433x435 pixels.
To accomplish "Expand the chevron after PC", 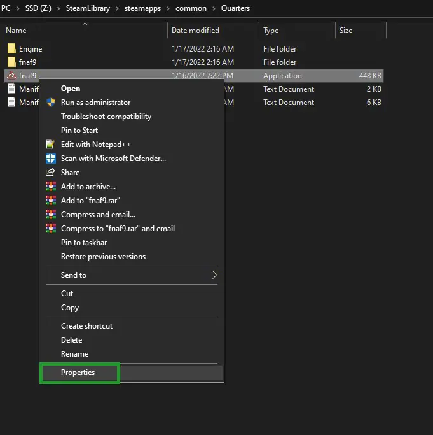I will 18,9.
